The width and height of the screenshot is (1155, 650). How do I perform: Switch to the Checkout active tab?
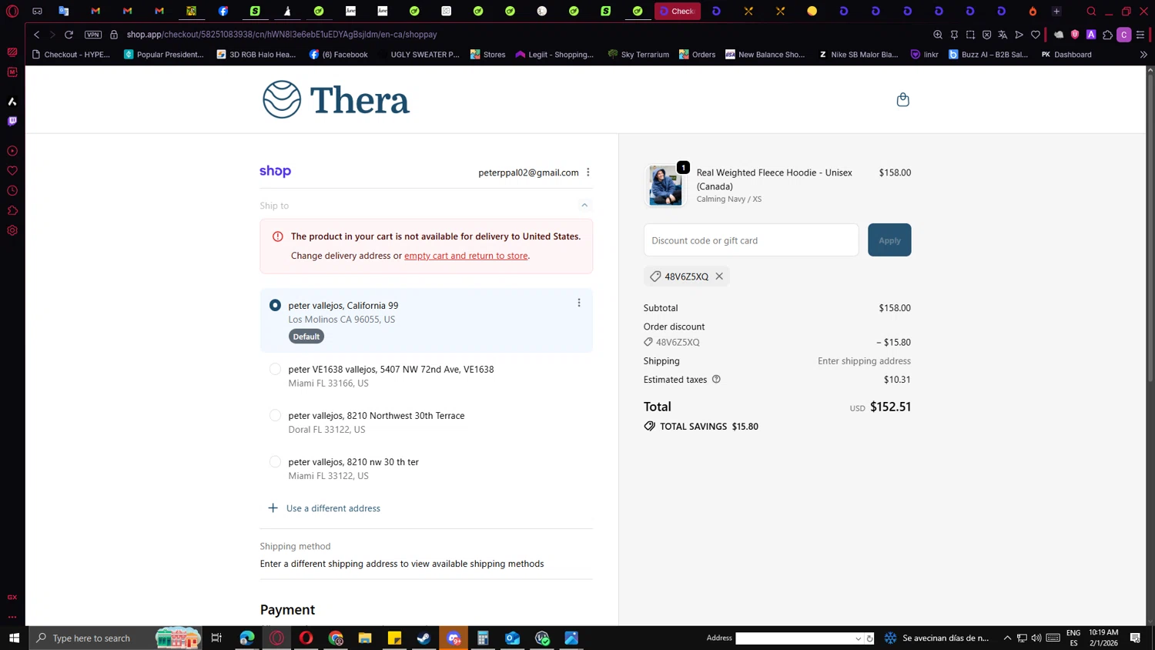[678, 12]
